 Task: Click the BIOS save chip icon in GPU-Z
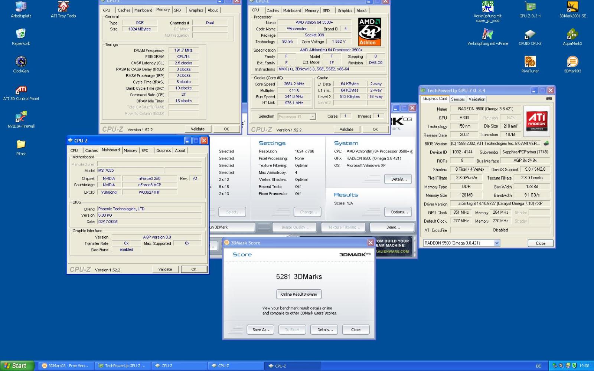click(x=546, y=143)
